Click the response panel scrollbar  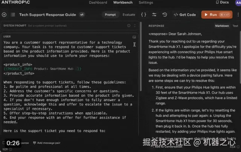(240, 58)
